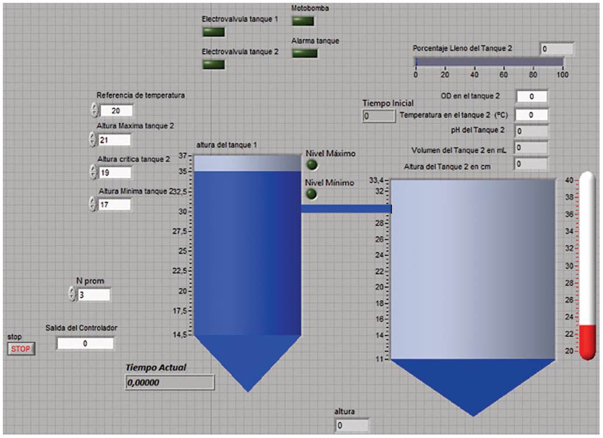Click the blue cone under tank 1
The width and height of the screenshot is (603, 438).
247,358
